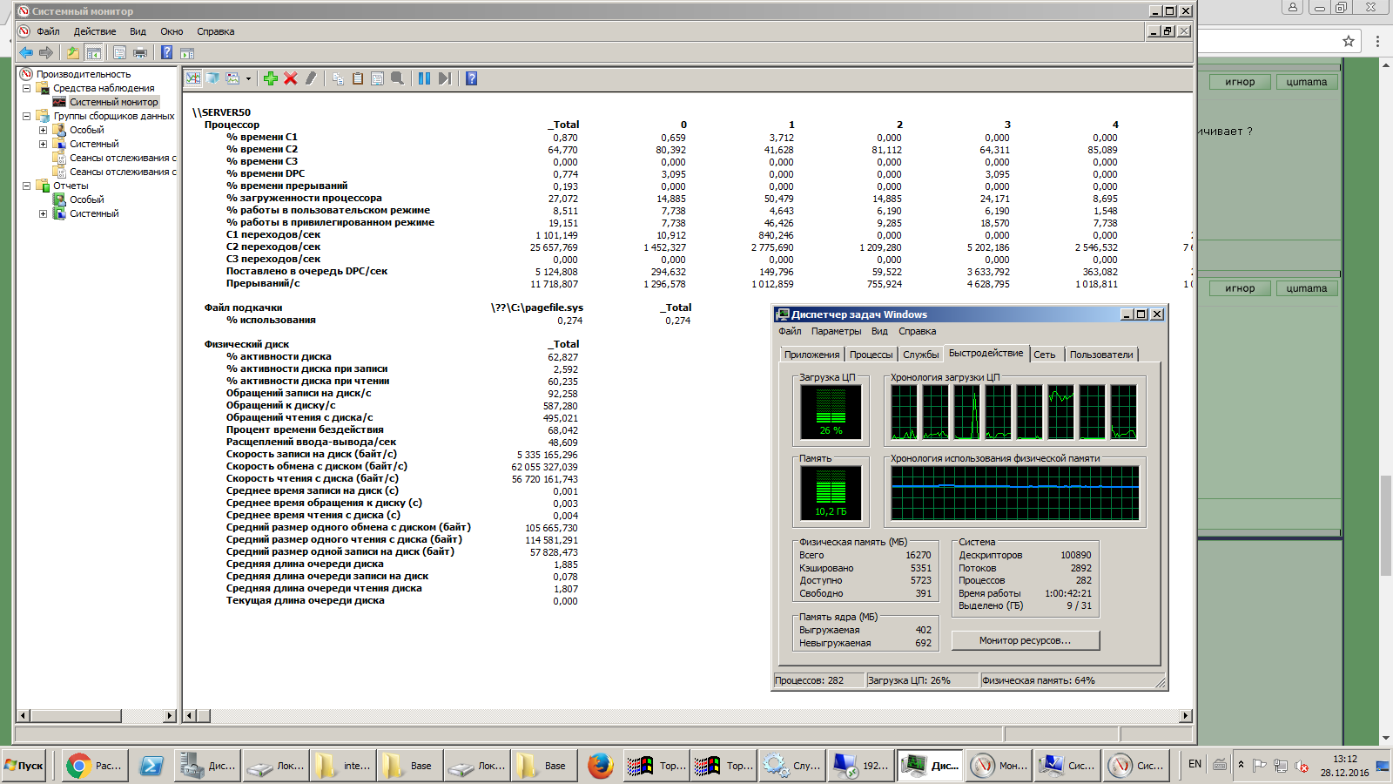Image resolution: width=1393 pixels, height=784 pixels.
Task: Open the Действие menu
Action: pyautogui.click(x=95, y=31)
